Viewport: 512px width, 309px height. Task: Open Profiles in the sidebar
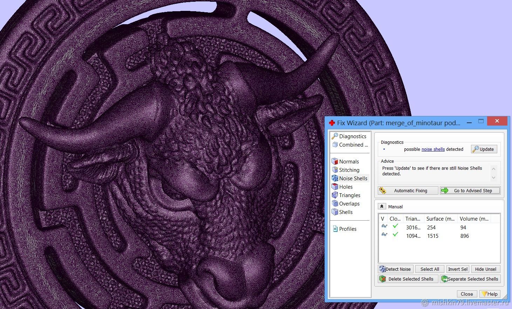[x=348, y=229]
